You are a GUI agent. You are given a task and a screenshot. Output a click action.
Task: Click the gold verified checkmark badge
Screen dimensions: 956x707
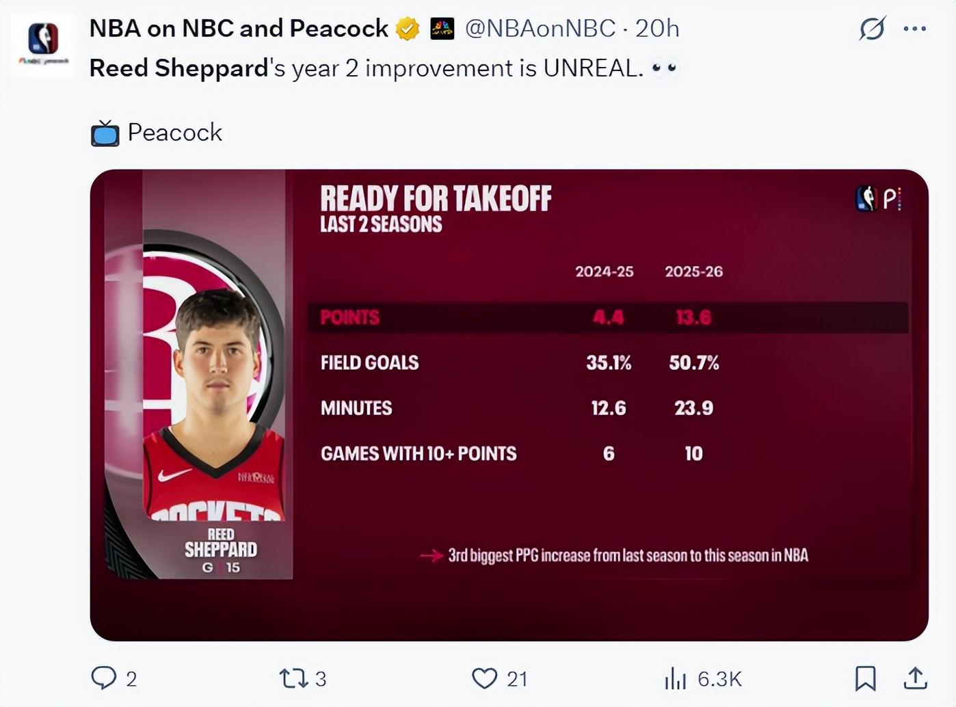[x=408, y=29]
